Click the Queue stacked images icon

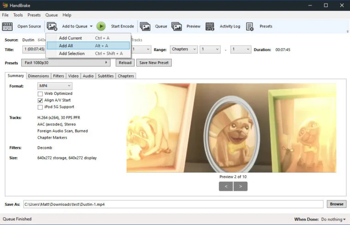coord(145,26)
